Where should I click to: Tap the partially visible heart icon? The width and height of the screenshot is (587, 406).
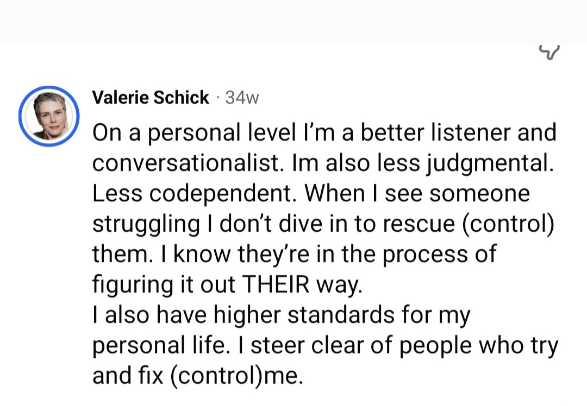(x=548, y=52)
